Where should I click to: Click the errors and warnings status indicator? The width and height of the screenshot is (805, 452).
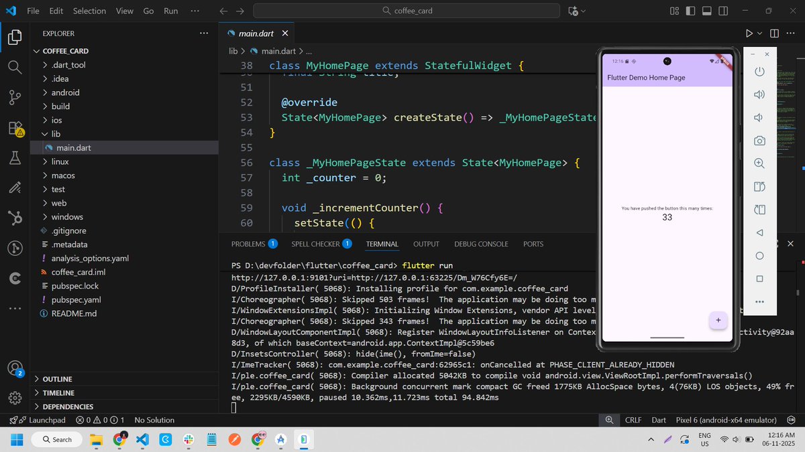tap(101, 420)
